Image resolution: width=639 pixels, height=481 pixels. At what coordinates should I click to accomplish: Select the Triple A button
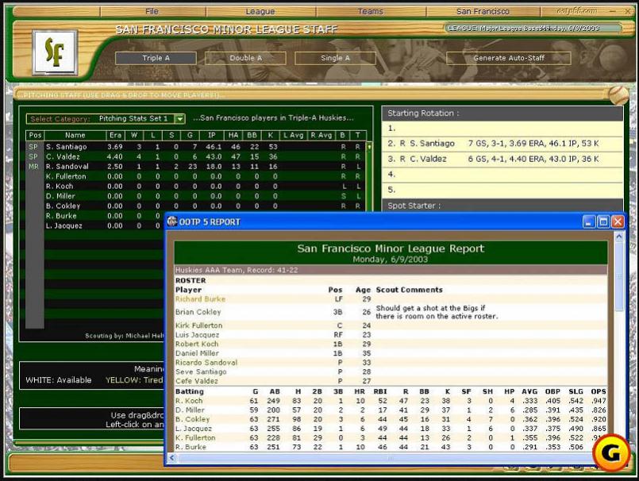pyautogui.click(x=156, y=58)
